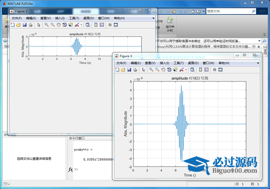
Task: Expand dropdown next to help icon
Action: click(204, 11)
